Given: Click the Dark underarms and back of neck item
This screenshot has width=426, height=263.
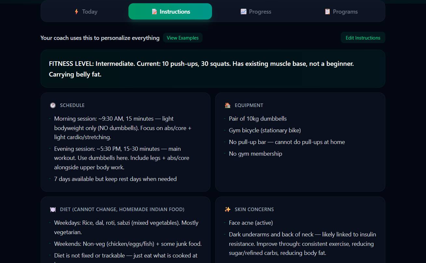Looking at the screenshot, I should tap(302, 244).
